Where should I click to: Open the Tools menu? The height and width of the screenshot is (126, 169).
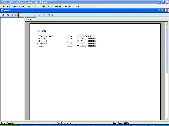point(50,6)
